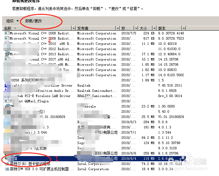Image resolution: width=219 pixels, height=176 pixels.
Task: Select the C++ 2013 Redist entry
Action: pyautogui.click(x=94, y=54)
